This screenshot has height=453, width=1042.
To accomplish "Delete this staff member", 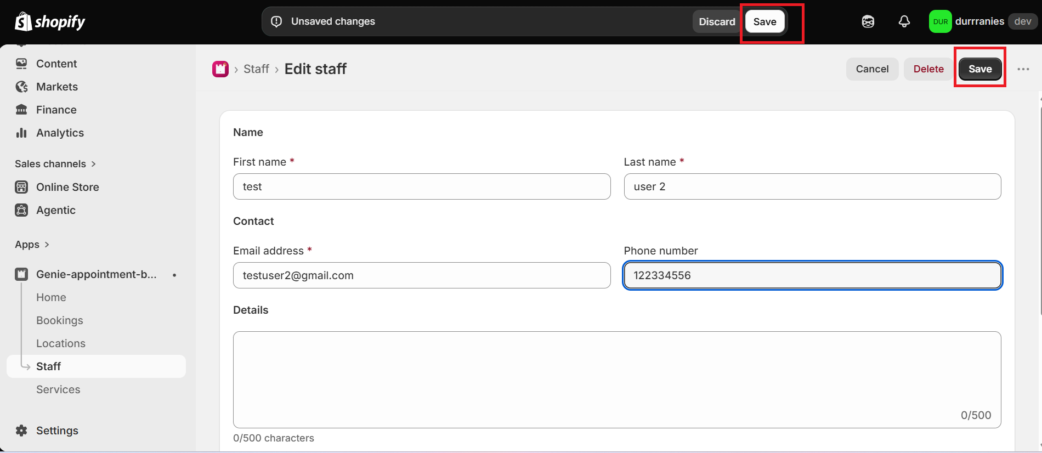I will 928,69.
